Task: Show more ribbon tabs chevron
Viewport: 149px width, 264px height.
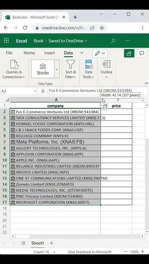Action: [x=81, y=53]
